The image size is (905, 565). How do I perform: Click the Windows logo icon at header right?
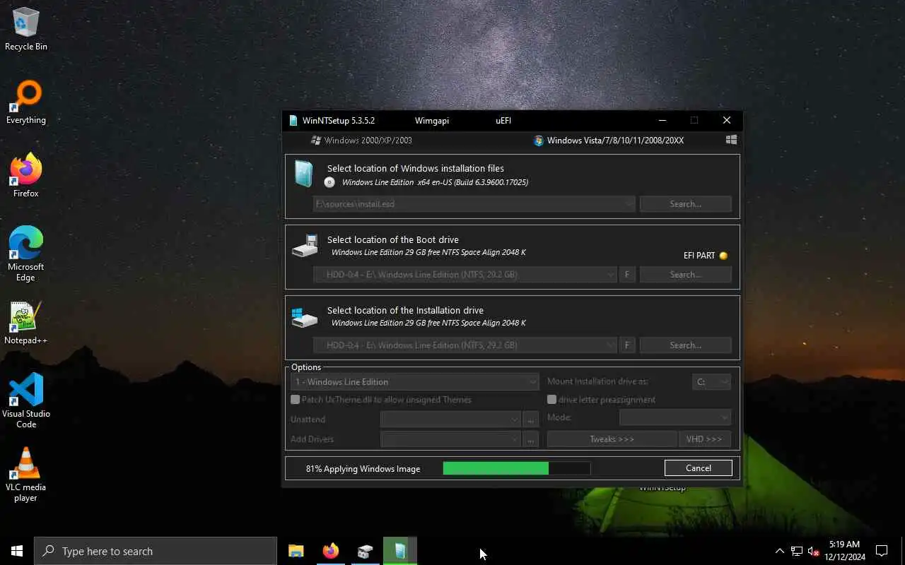coord(731,140)
